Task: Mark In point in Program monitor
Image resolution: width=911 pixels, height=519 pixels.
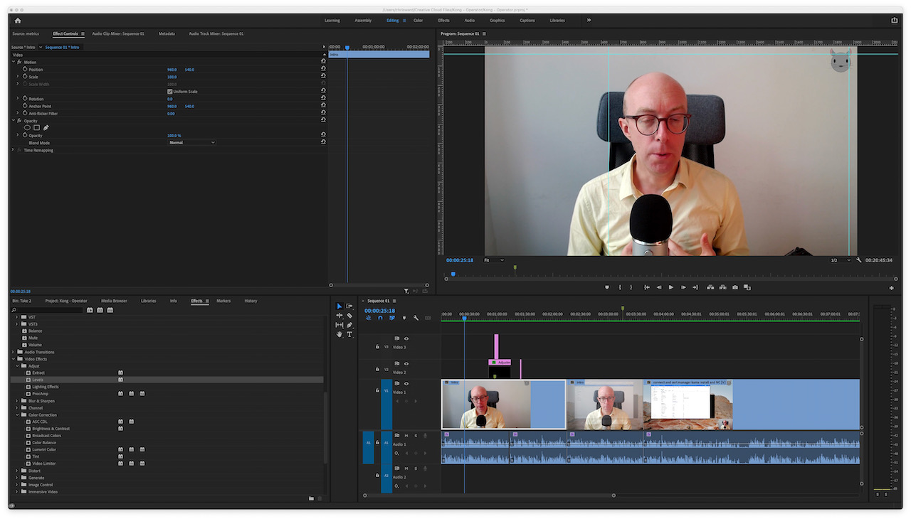Action: pos(620,287)
